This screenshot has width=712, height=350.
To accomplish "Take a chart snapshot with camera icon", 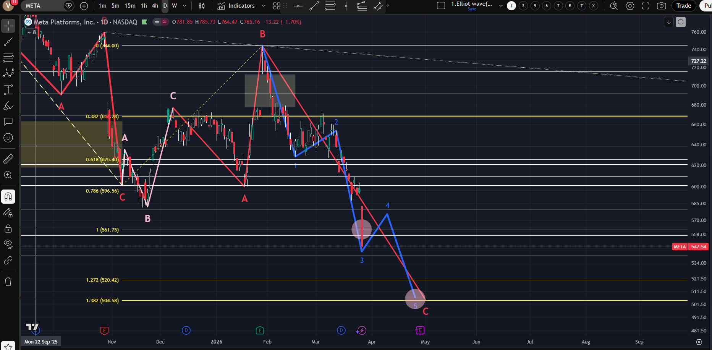I will coord(661,6).
